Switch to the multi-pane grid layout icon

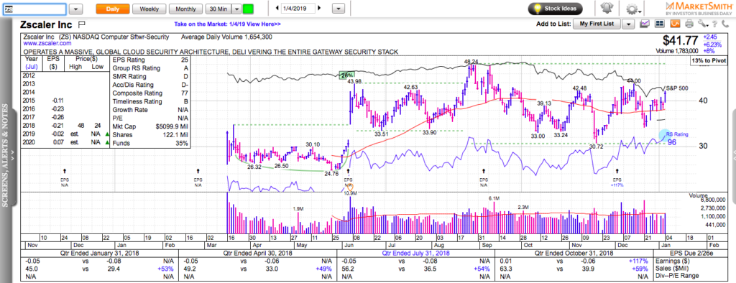[x=660, y=24]
